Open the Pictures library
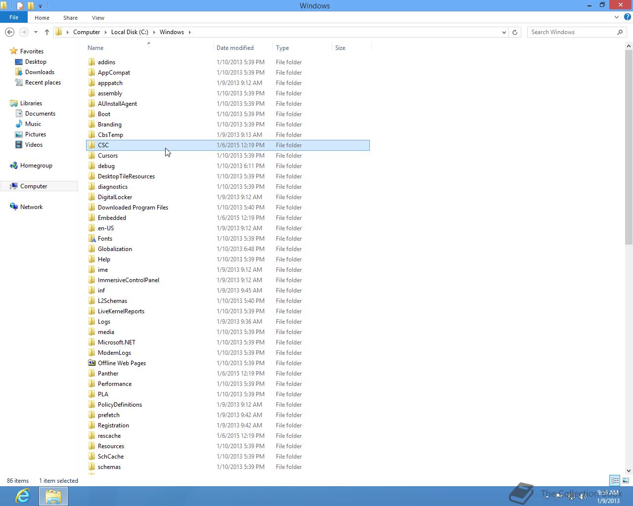This screenshot has width=633, height=506. [x=35, y=134]
